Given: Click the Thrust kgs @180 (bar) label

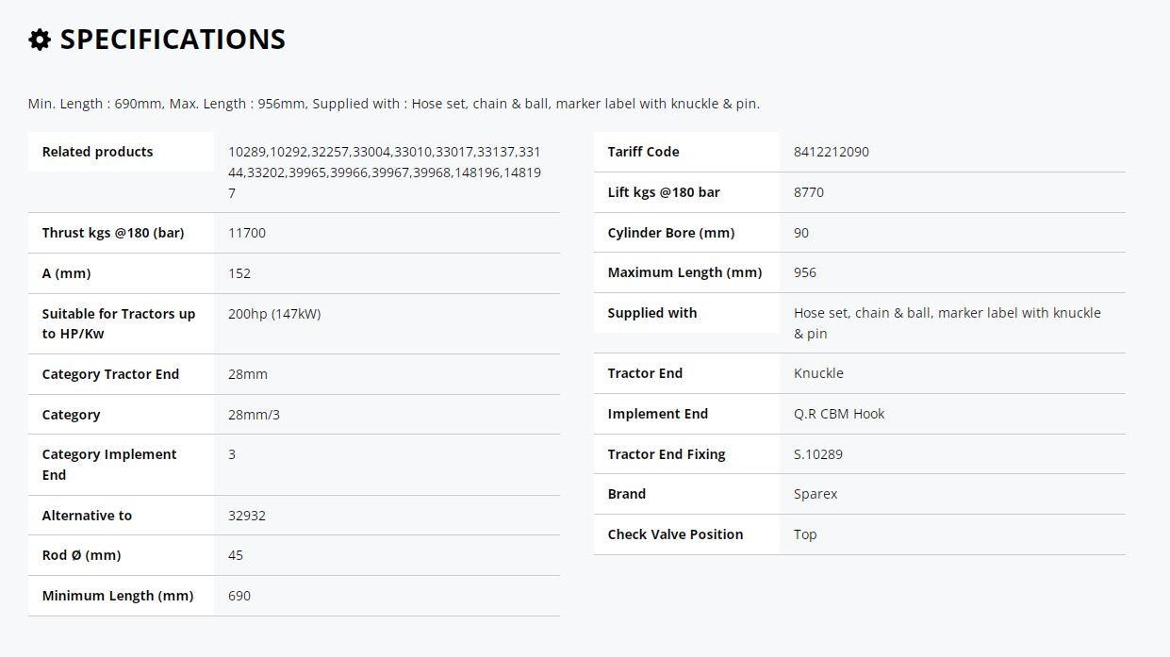Looking at the screenshot, I should (113, 233).
